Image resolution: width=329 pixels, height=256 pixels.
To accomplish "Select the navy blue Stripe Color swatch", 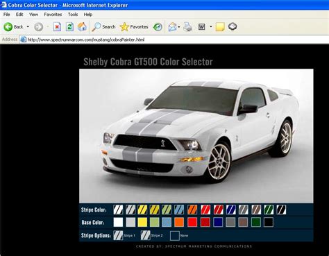I will (x=231, y=210).
